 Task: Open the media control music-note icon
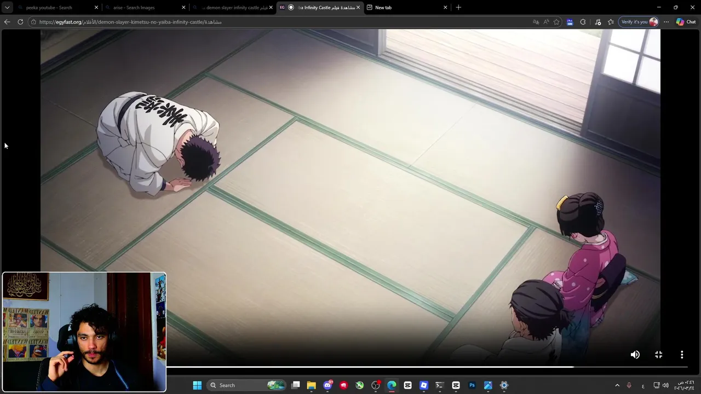tap(597, 22)
